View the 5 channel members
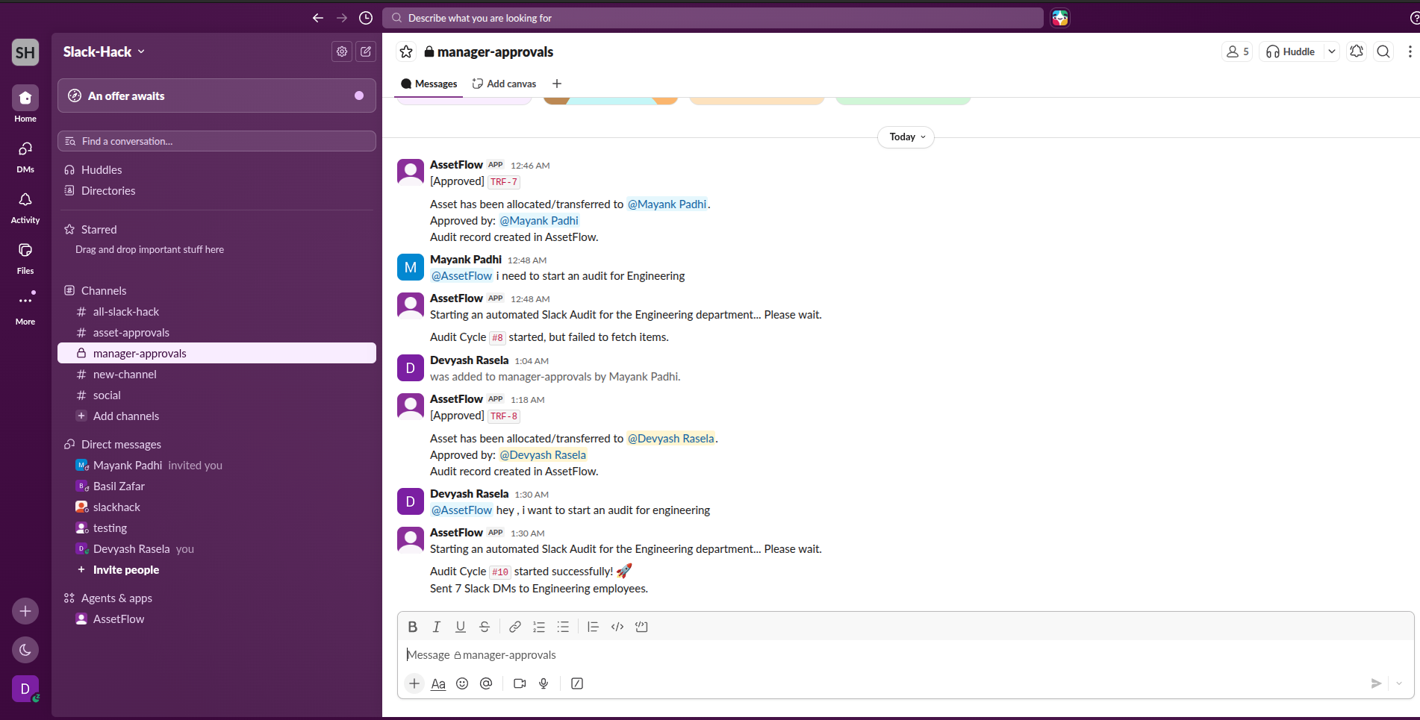Image resolution: width=1420 pixels, height=720 pixels. click(x=1237, y=51)
